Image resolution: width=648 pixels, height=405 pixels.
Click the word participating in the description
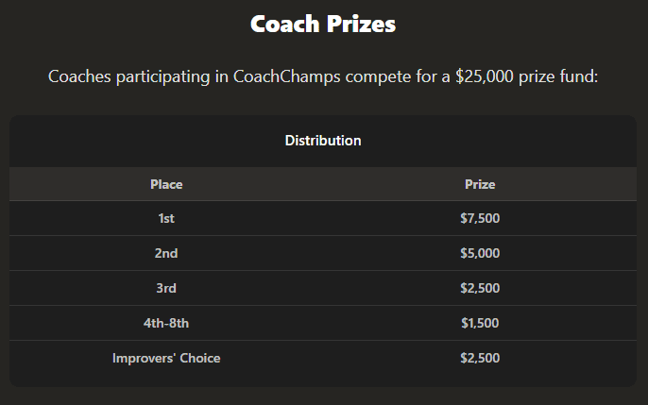click(163, 76)
